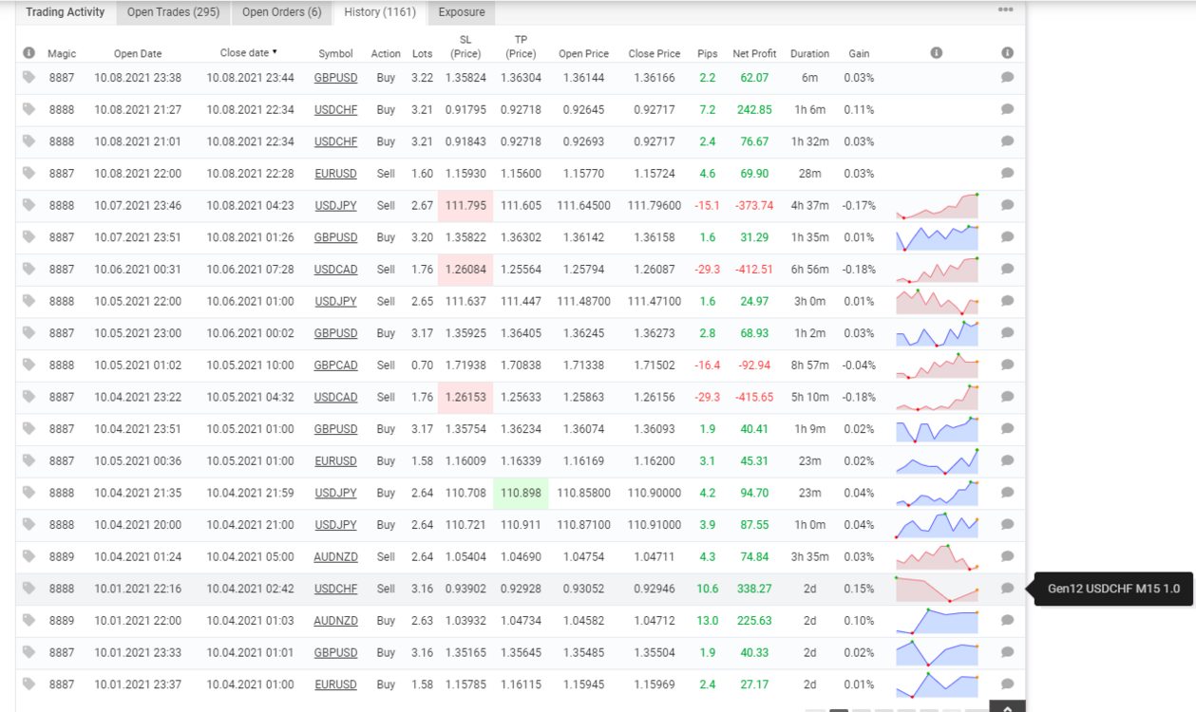The height and width of the screenshot is (712, 1196).
Task: View mini chart of AUDNZD 225.63 trade
Action: (937, 621)
